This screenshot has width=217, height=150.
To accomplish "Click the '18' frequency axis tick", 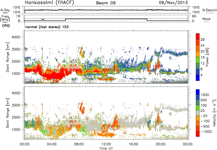I will click(x=18, y=16).
